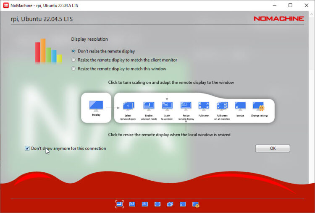Click the Iconize icon in bottom toolbar
This screenshot has height=213, width=315.
183,204
